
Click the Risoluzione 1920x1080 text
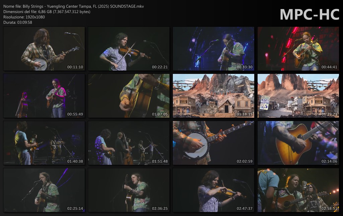pyautogui.click(x=24, y=17)
